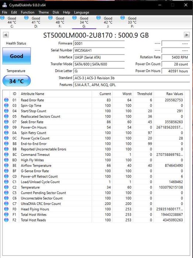Click the Power Cycle Count attribute name
This screenshot has width=193, height=258.
coord(35,138)
